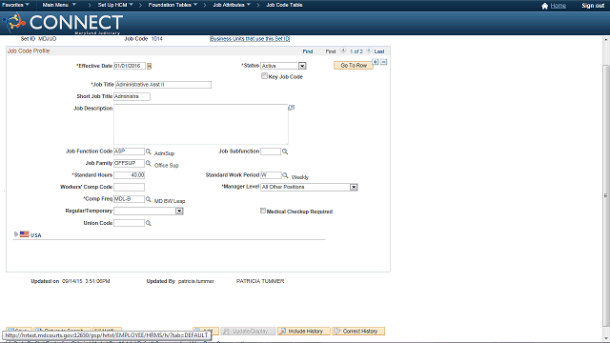Open Business Units that use this Set ID link

[250, 39]
